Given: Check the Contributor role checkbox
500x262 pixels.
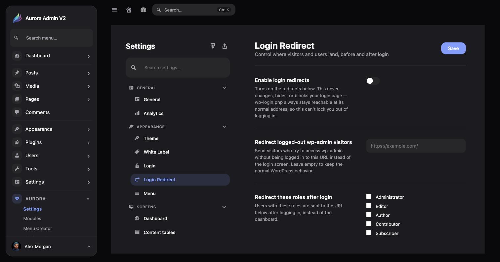Looking at the screenshot, I should (369, 223).
